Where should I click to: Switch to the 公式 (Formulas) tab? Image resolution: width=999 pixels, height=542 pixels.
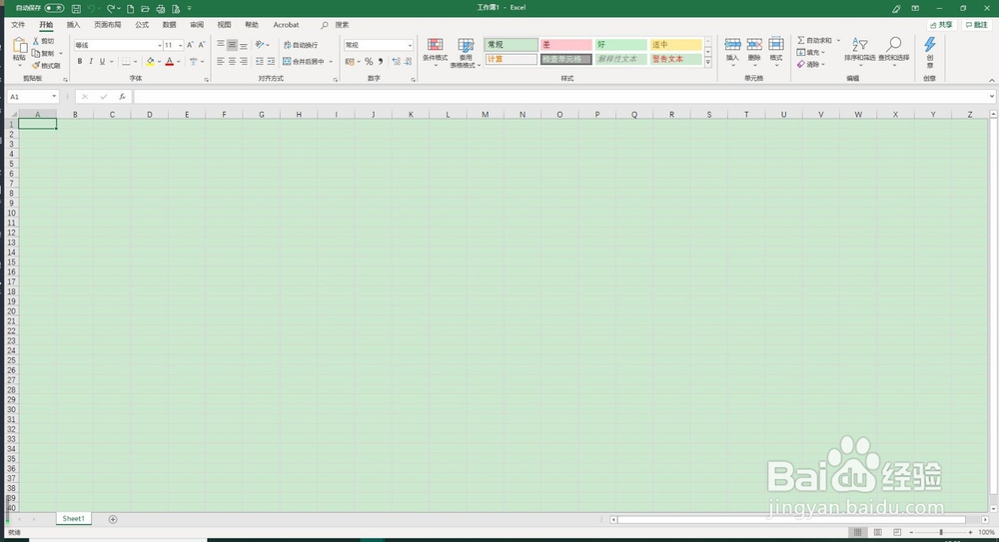[142, 25]
